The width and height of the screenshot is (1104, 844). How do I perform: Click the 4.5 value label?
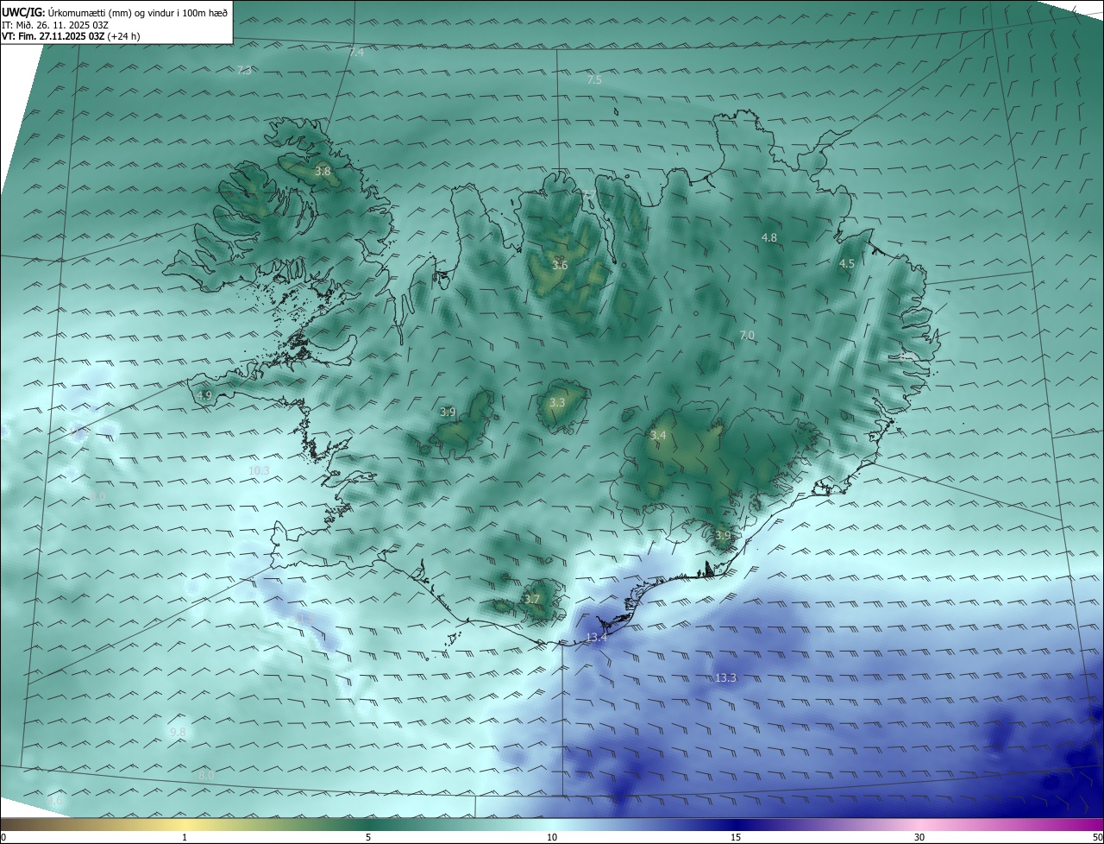tap(847, 264)
